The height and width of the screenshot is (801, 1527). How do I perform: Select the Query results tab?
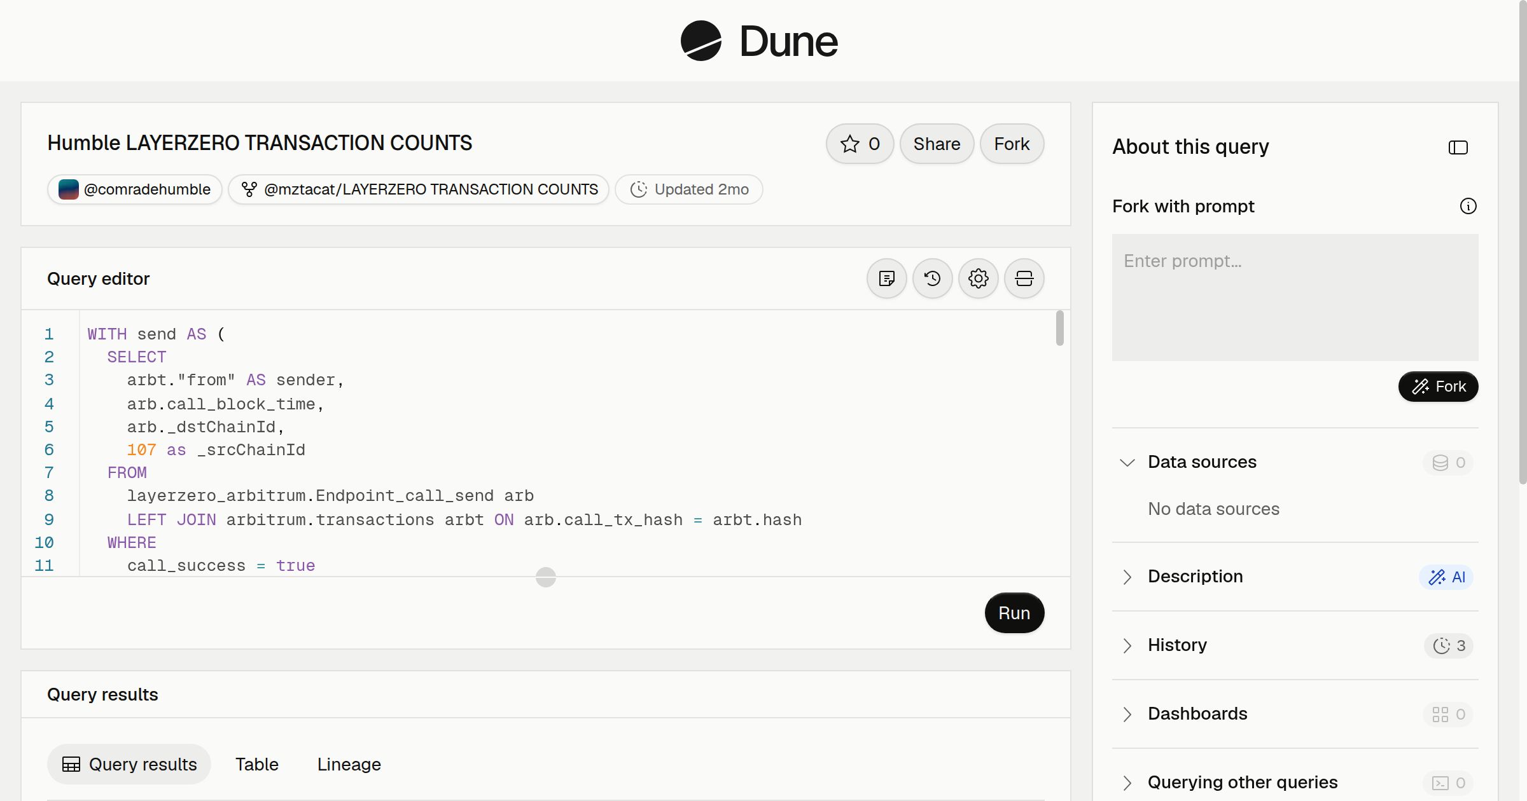129,764
